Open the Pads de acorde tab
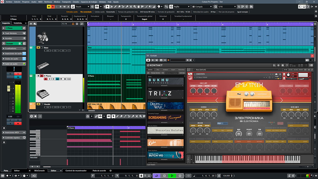This screenshot has width=318, height=179. pyautogui.click(x=99, y=171)
